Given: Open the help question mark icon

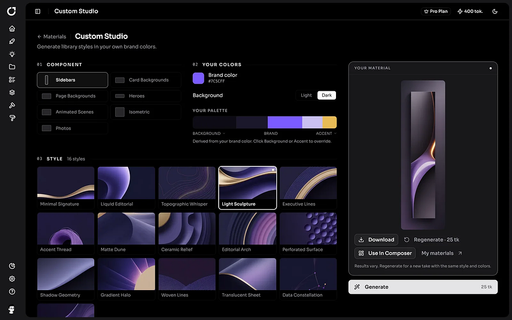Looking at the screenshot, I should [12, 292].
